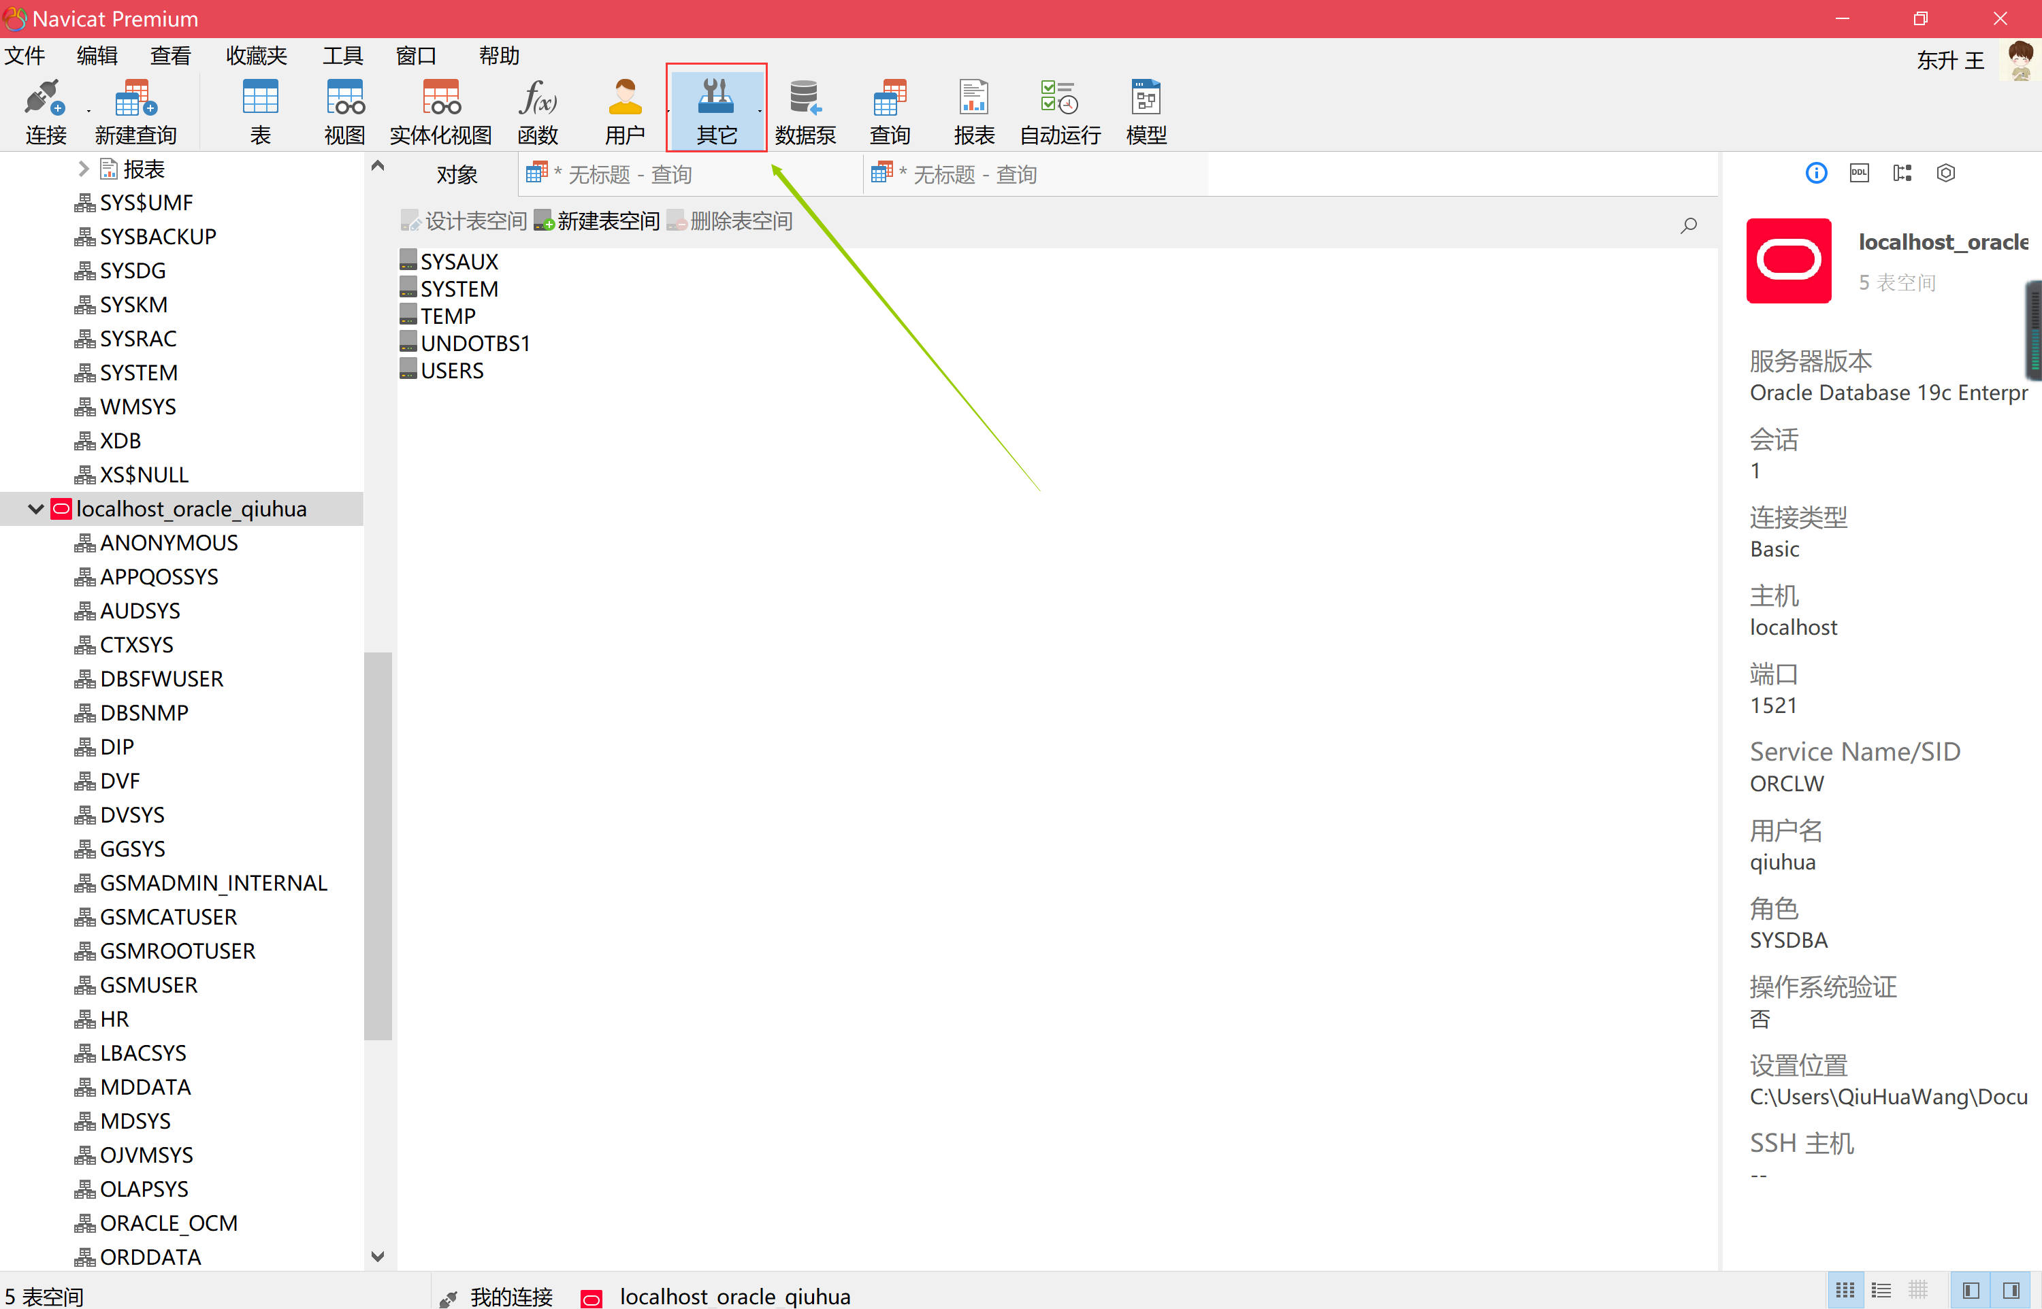The height and width of the screenshot is (1309, 2042).
Task: Click the tree scroll-down arrow
Action: pos(378,1257)
